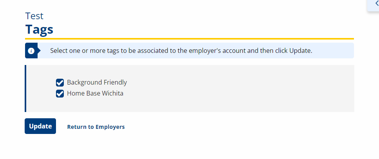Expand the collapsed side panel chevron
The height and width of the screenshot is (159, 379).
click(x=377, y=4)
